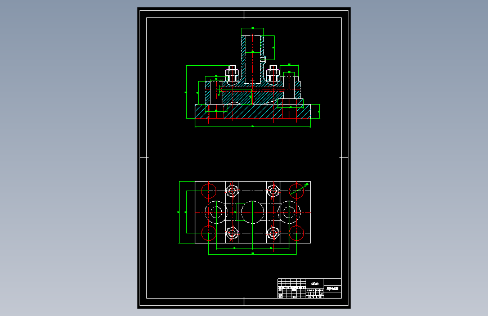This screenshot has width=488, height=316.
Task: Select the title block table on the sheet
Action: point(310,288)
